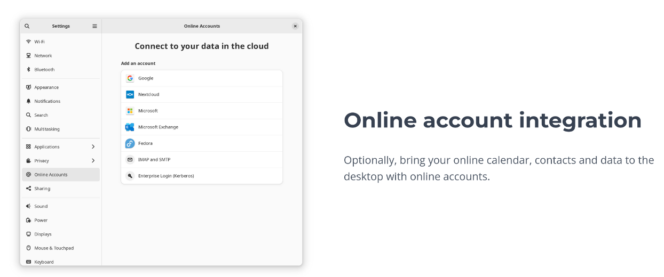Add a Microsoft account
The width and height of the screenshot is (664, 277).
point(202,111)
